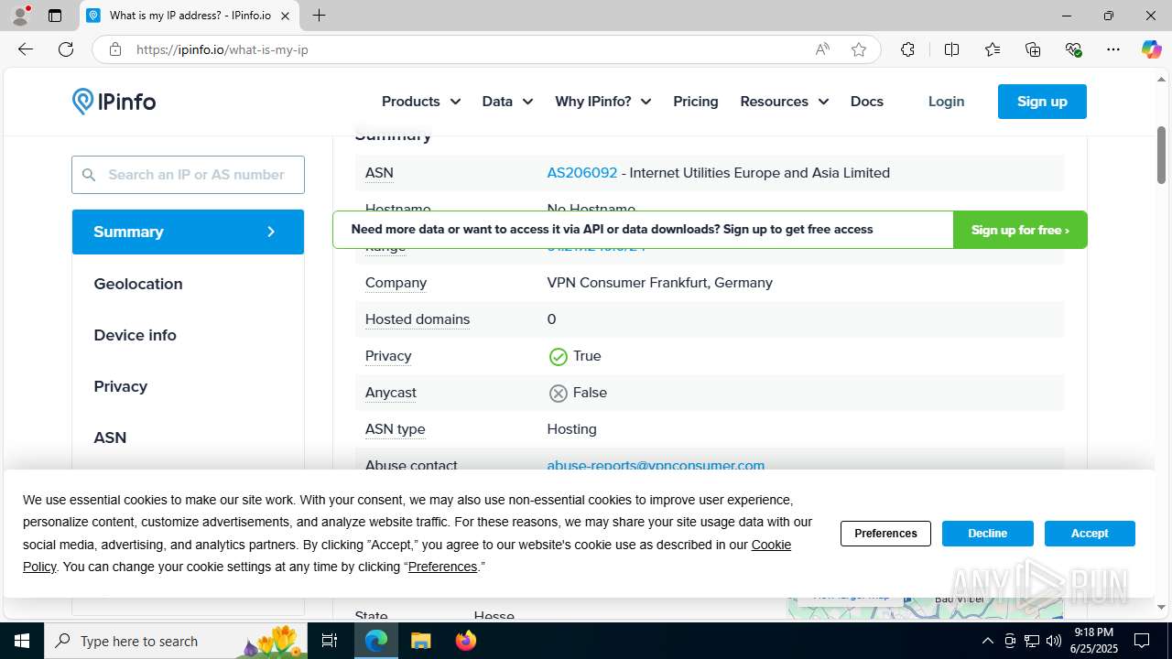
Task: Open the Docs page
Action: (x=867, y=102)
